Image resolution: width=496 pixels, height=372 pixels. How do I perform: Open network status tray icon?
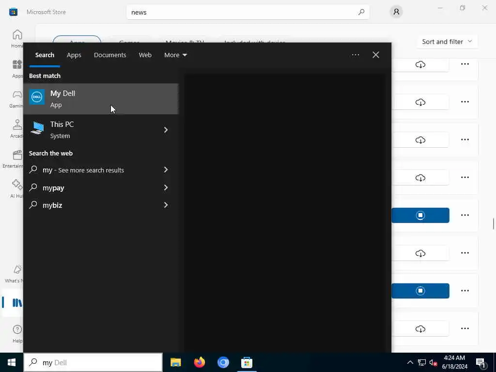click(422, 362)
